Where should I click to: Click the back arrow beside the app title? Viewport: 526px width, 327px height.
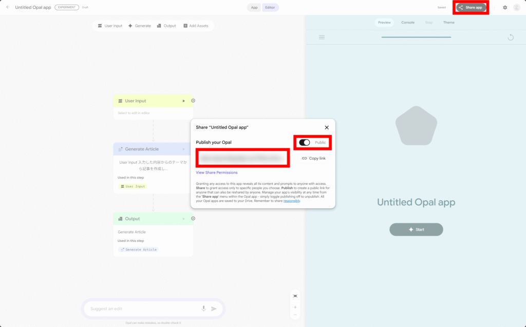click(8, 7)
